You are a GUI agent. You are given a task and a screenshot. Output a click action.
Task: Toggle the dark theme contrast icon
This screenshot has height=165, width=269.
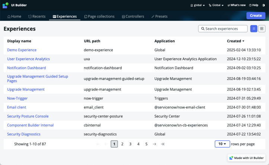tap(263, 5)
